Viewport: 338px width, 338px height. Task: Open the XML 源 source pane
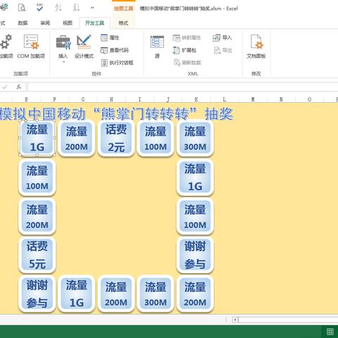[x=157, y=46]
